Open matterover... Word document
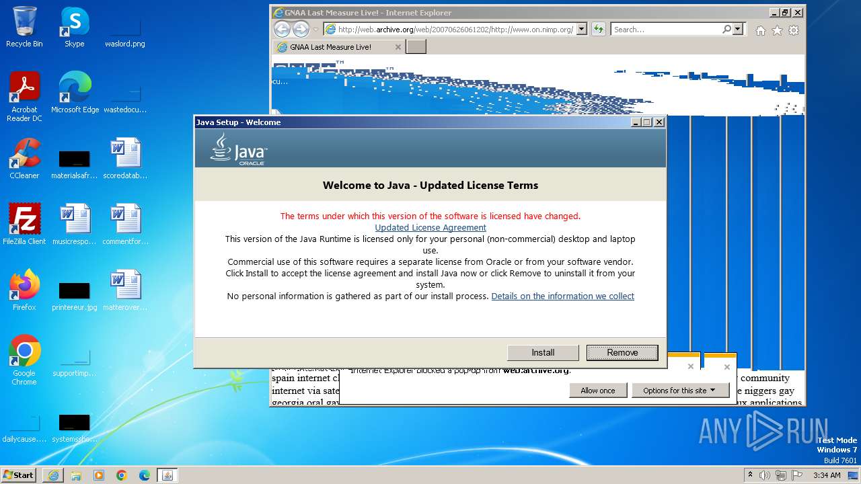Image resolution: width=861 pixels, height=484 pixels. point(125,290)
